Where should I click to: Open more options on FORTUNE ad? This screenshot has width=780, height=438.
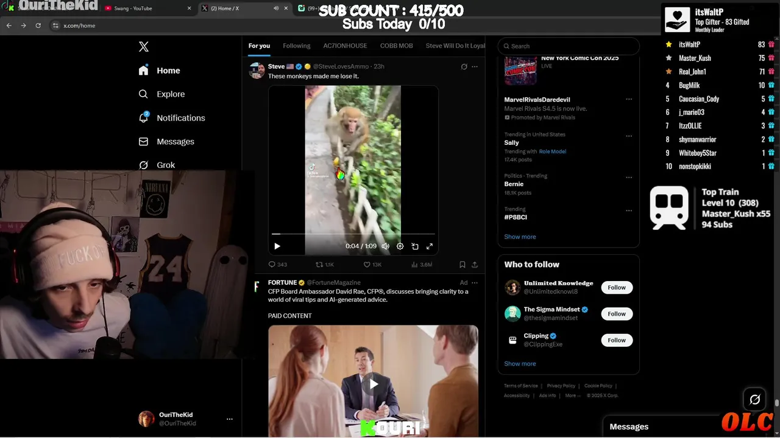475,283
